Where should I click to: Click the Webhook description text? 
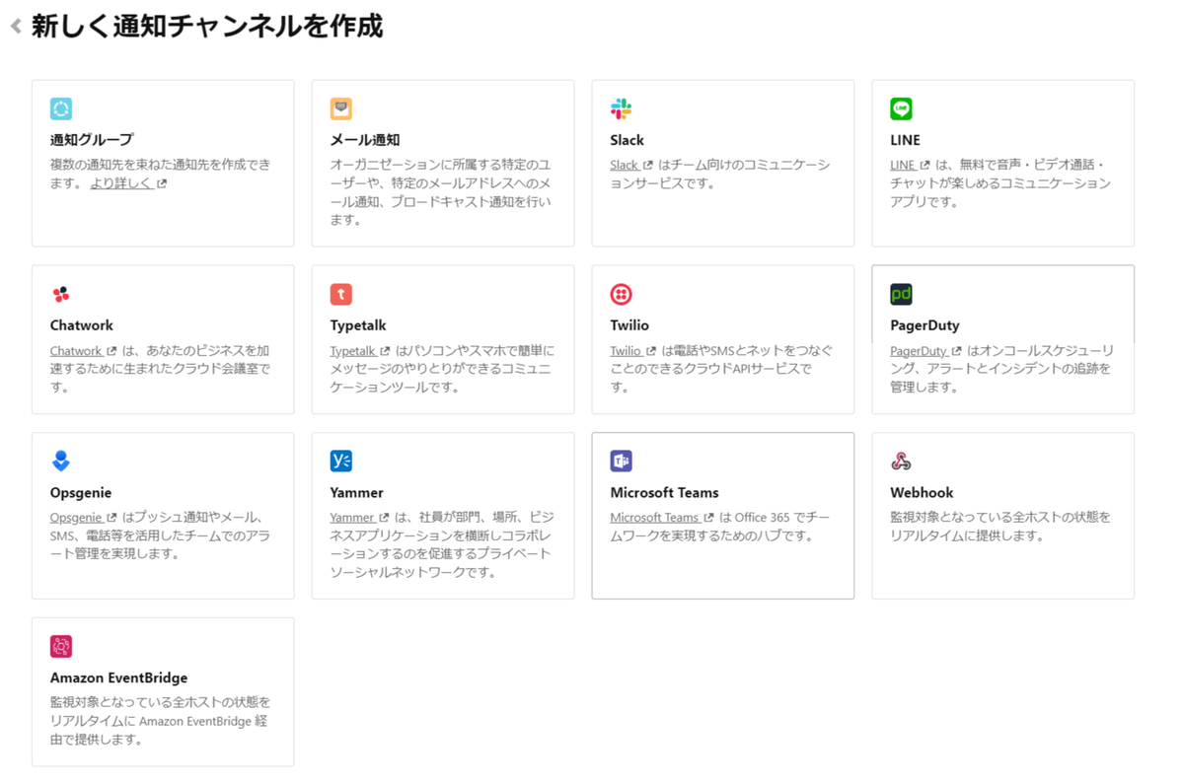pyautogui.click(x=1000, y=527)
